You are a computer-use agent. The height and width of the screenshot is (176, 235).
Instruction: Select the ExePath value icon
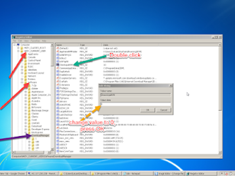(58, 81)
